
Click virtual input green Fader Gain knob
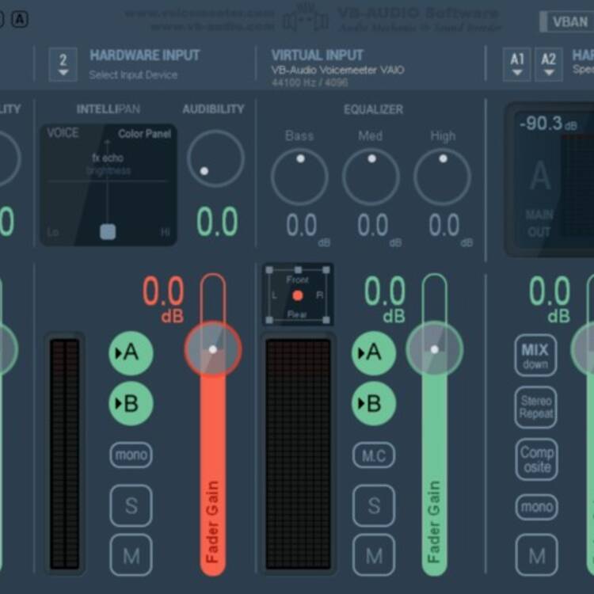435,349
